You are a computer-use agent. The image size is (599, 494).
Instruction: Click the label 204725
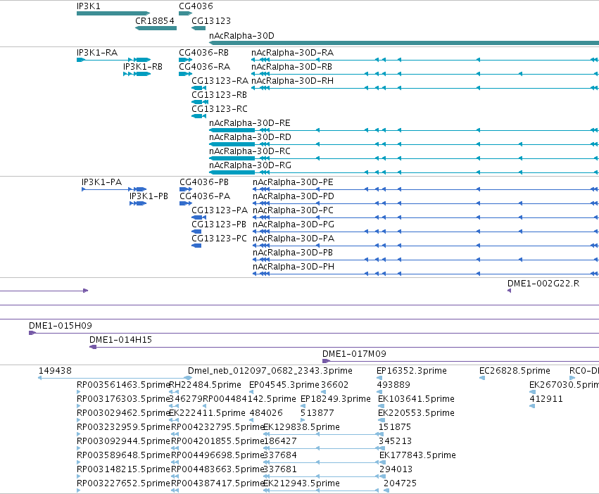point(400,483)
